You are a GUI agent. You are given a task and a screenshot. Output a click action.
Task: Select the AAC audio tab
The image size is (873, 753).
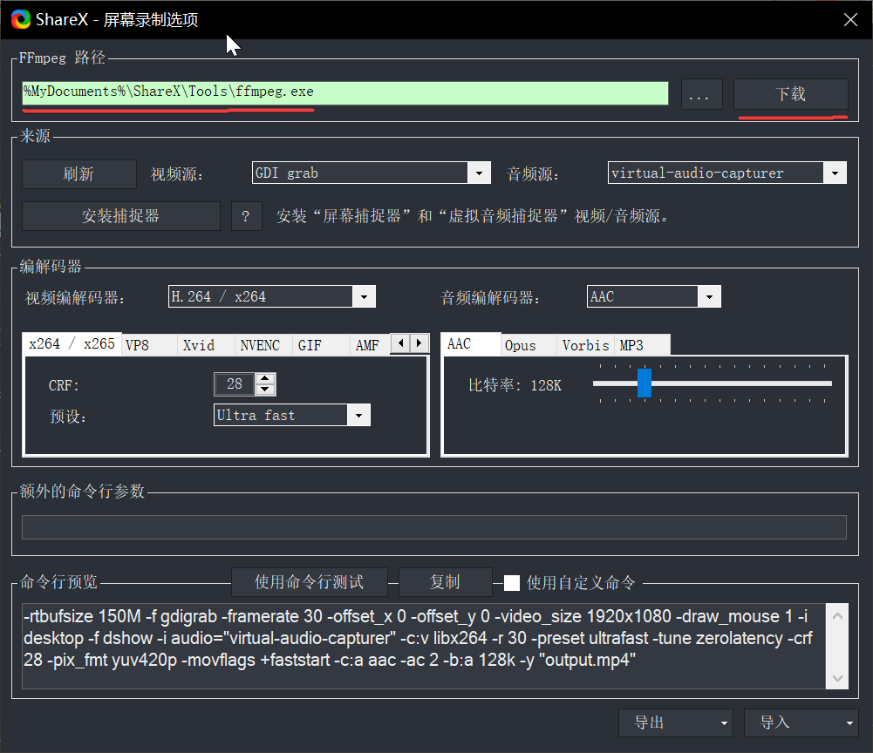tap(470, 344)
